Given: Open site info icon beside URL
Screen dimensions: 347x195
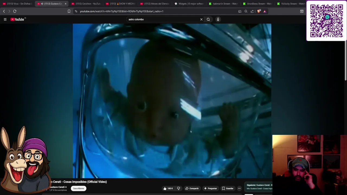Looking at the screenshot, I should click(x=76, y=11).
